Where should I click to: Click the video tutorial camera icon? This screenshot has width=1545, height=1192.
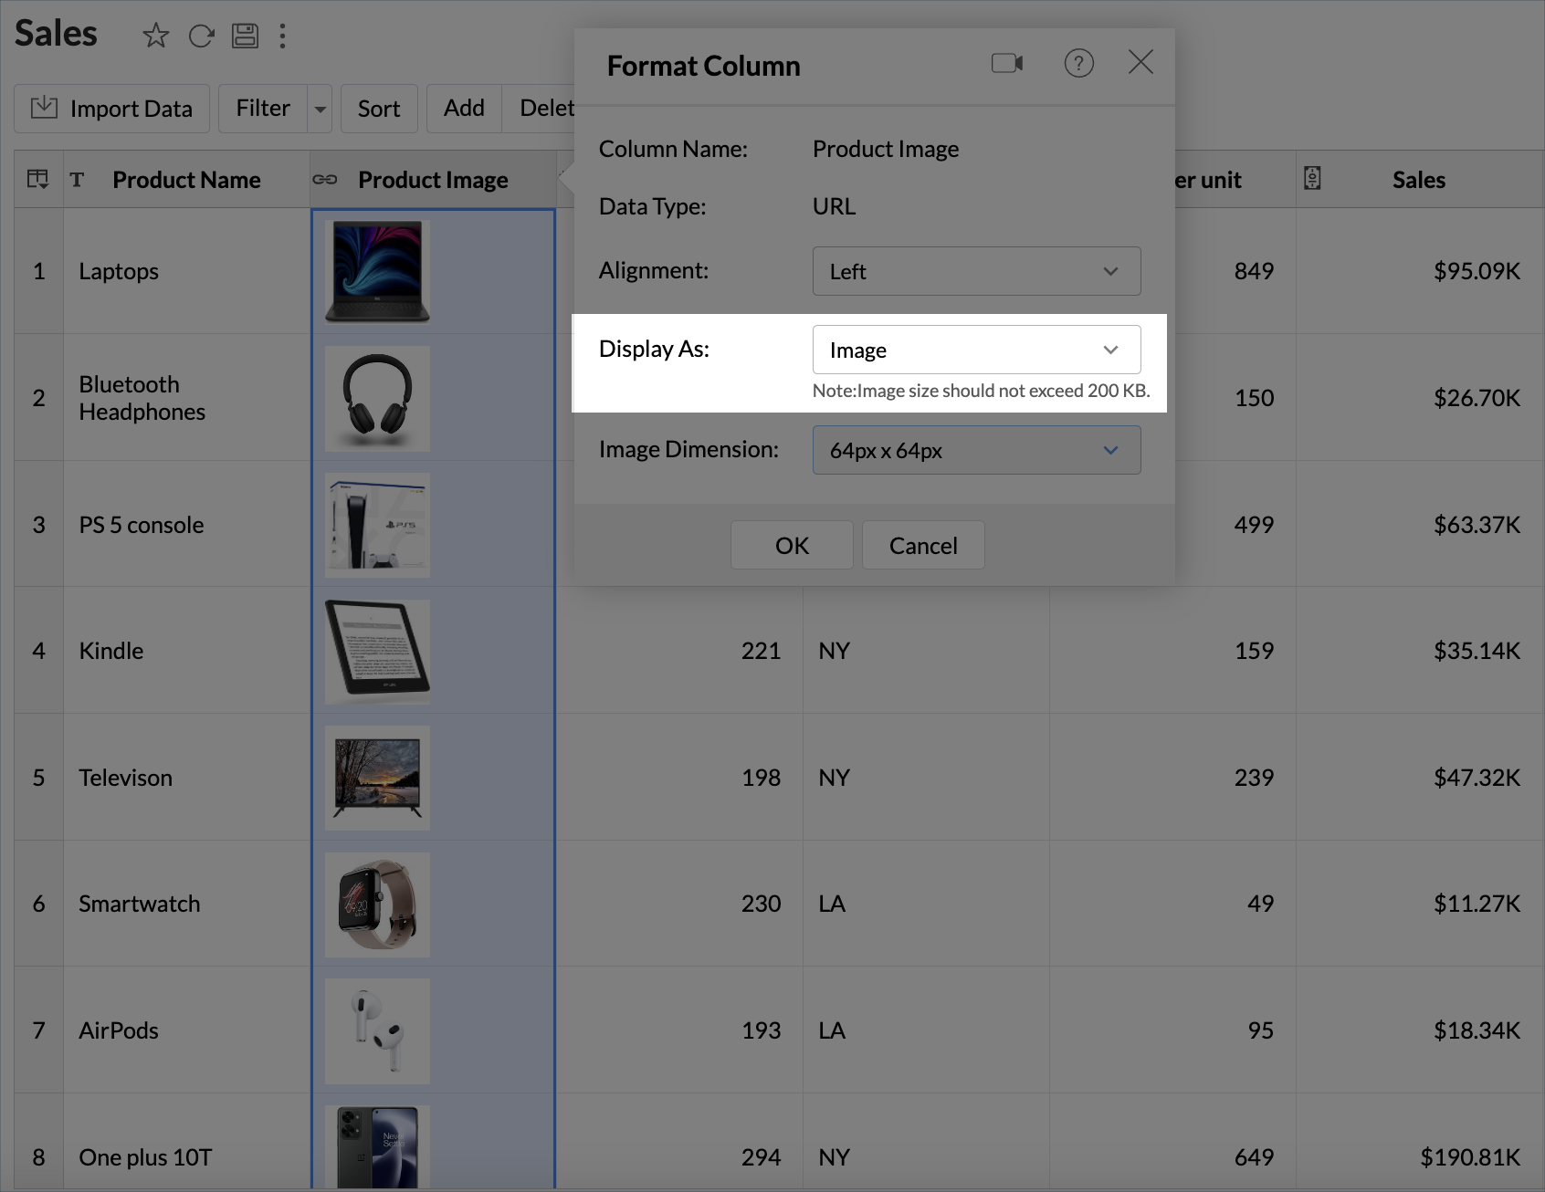coord(1006,63)
